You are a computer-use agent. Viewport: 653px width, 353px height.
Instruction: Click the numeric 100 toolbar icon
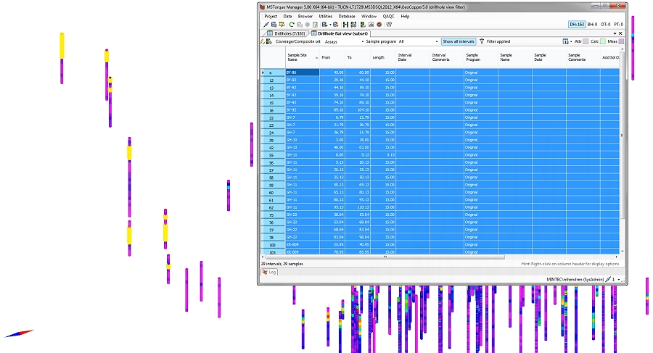tap(389, 25)
